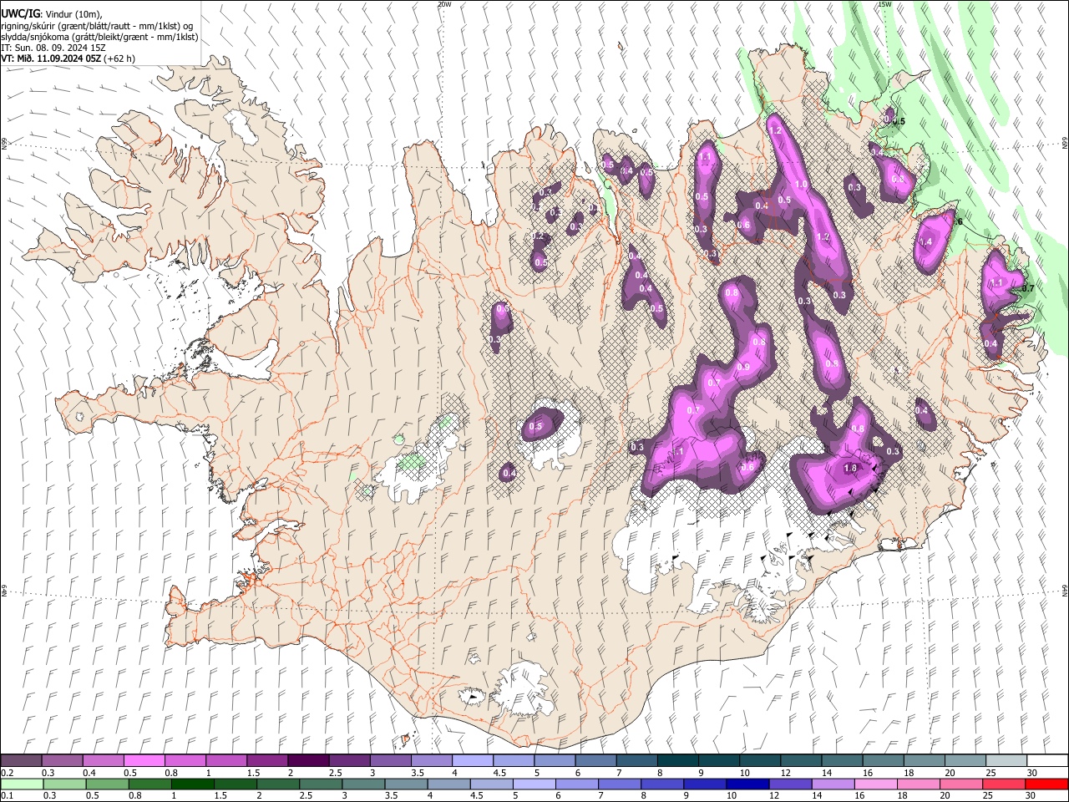
Task: Click the pale green 0.1 rain legend swatch
Action: 22,784
